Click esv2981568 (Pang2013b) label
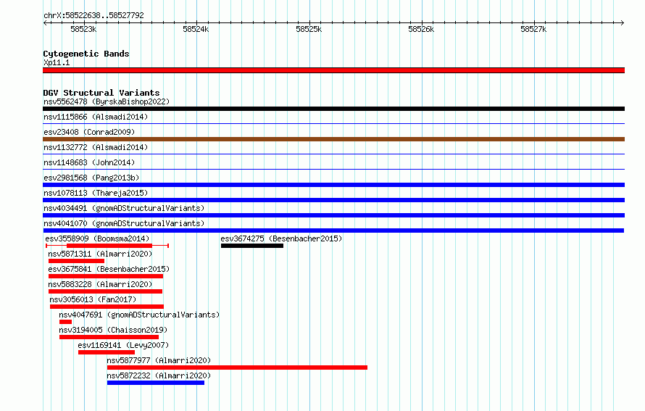The height and width of the screenshot is (411, 645). 91,178
